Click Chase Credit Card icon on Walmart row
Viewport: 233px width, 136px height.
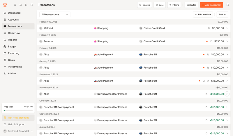[141, 28]
